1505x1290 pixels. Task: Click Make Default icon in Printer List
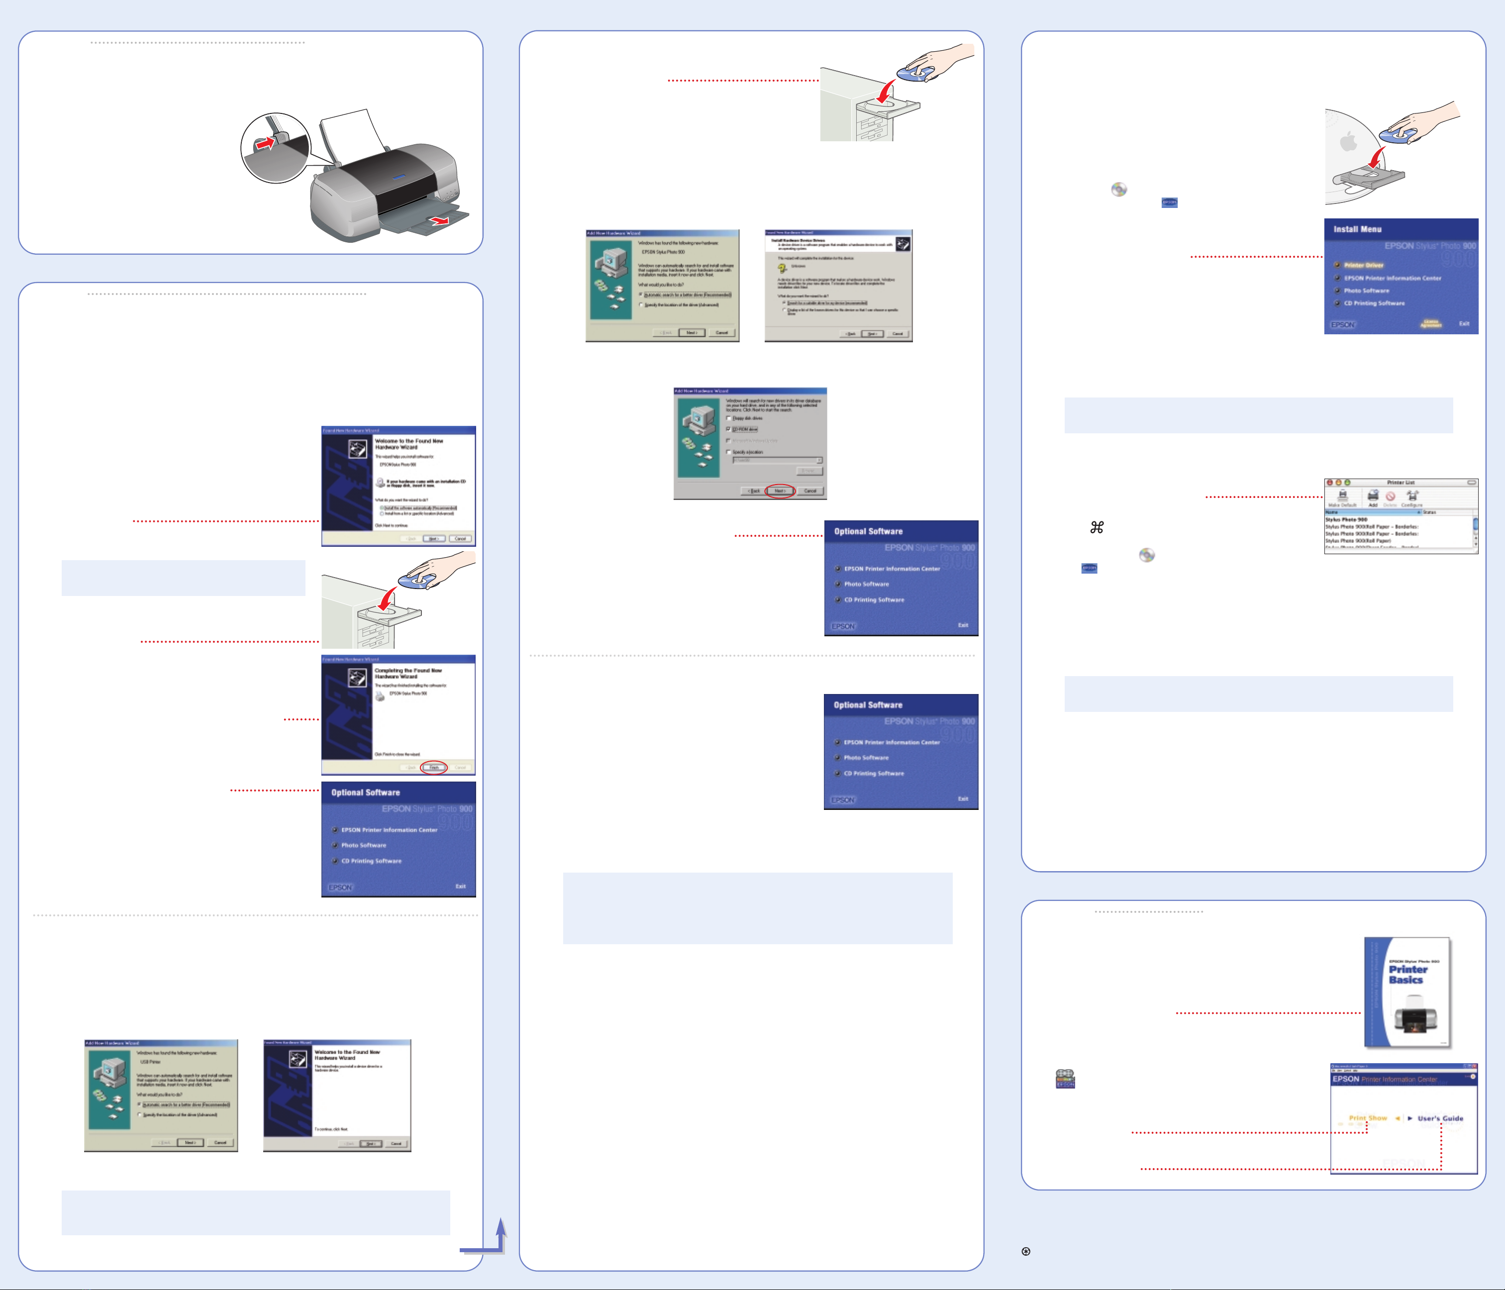pos(1342,498)
